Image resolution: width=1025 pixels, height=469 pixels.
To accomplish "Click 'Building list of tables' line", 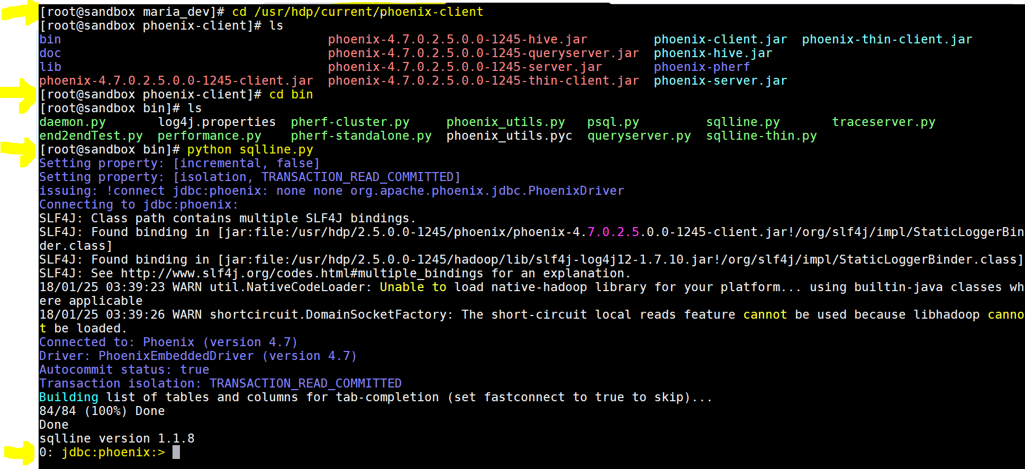I will coord(376,398).
